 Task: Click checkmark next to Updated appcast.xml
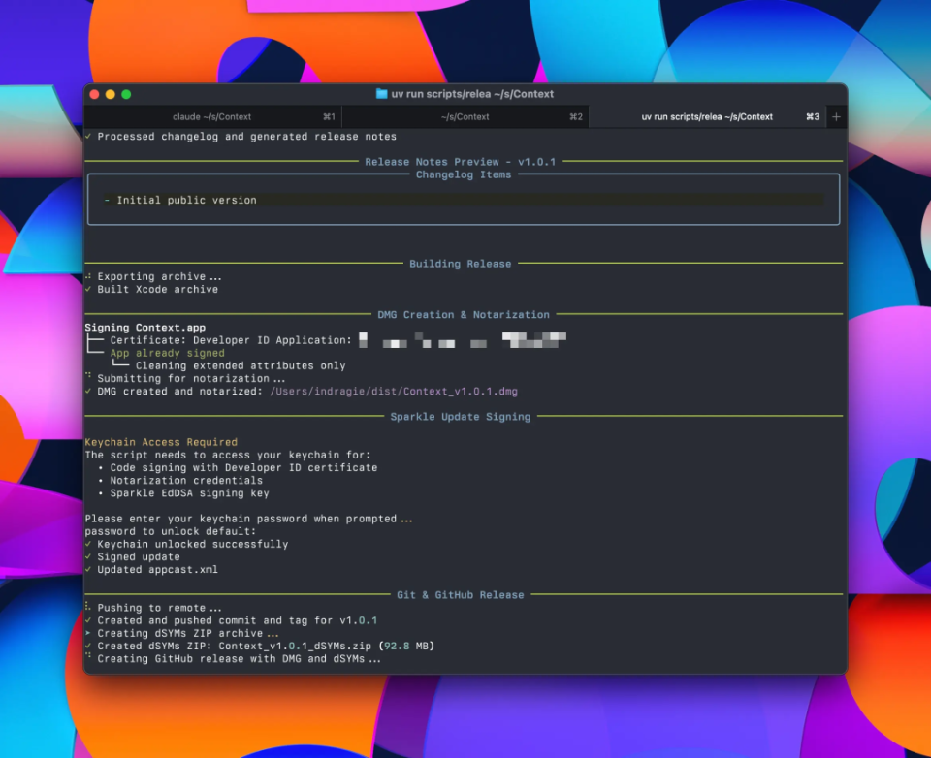click(90, 569)
